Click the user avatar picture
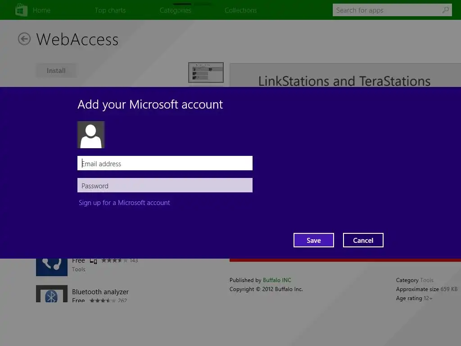Image resolution: width=461 pixels, height=346 pixels. click(x=91, y=135)
